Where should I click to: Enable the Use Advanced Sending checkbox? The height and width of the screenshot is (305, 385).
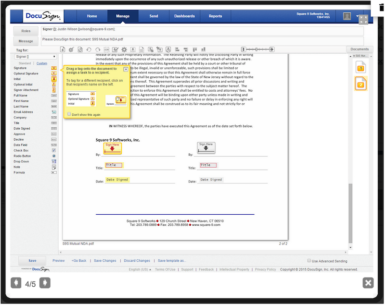[x=308, y=261]
